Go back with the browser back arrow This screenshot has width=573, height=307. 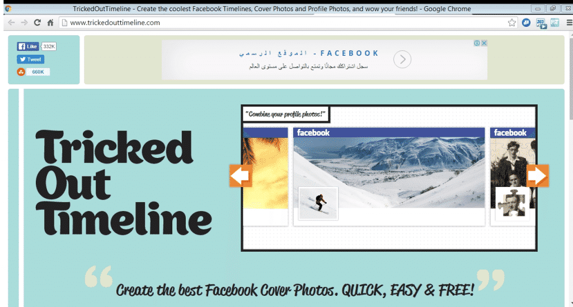11,22
